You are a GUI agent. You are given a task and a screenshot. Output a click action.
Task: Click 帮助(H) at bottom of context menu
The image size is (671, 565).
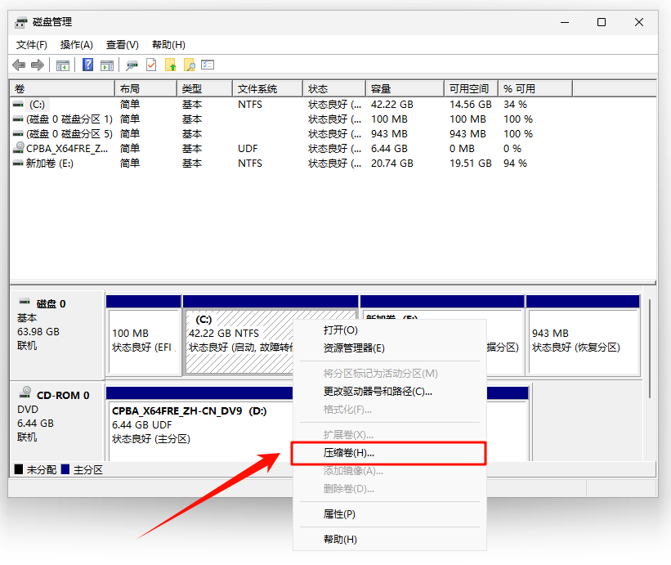pos(389,540)
